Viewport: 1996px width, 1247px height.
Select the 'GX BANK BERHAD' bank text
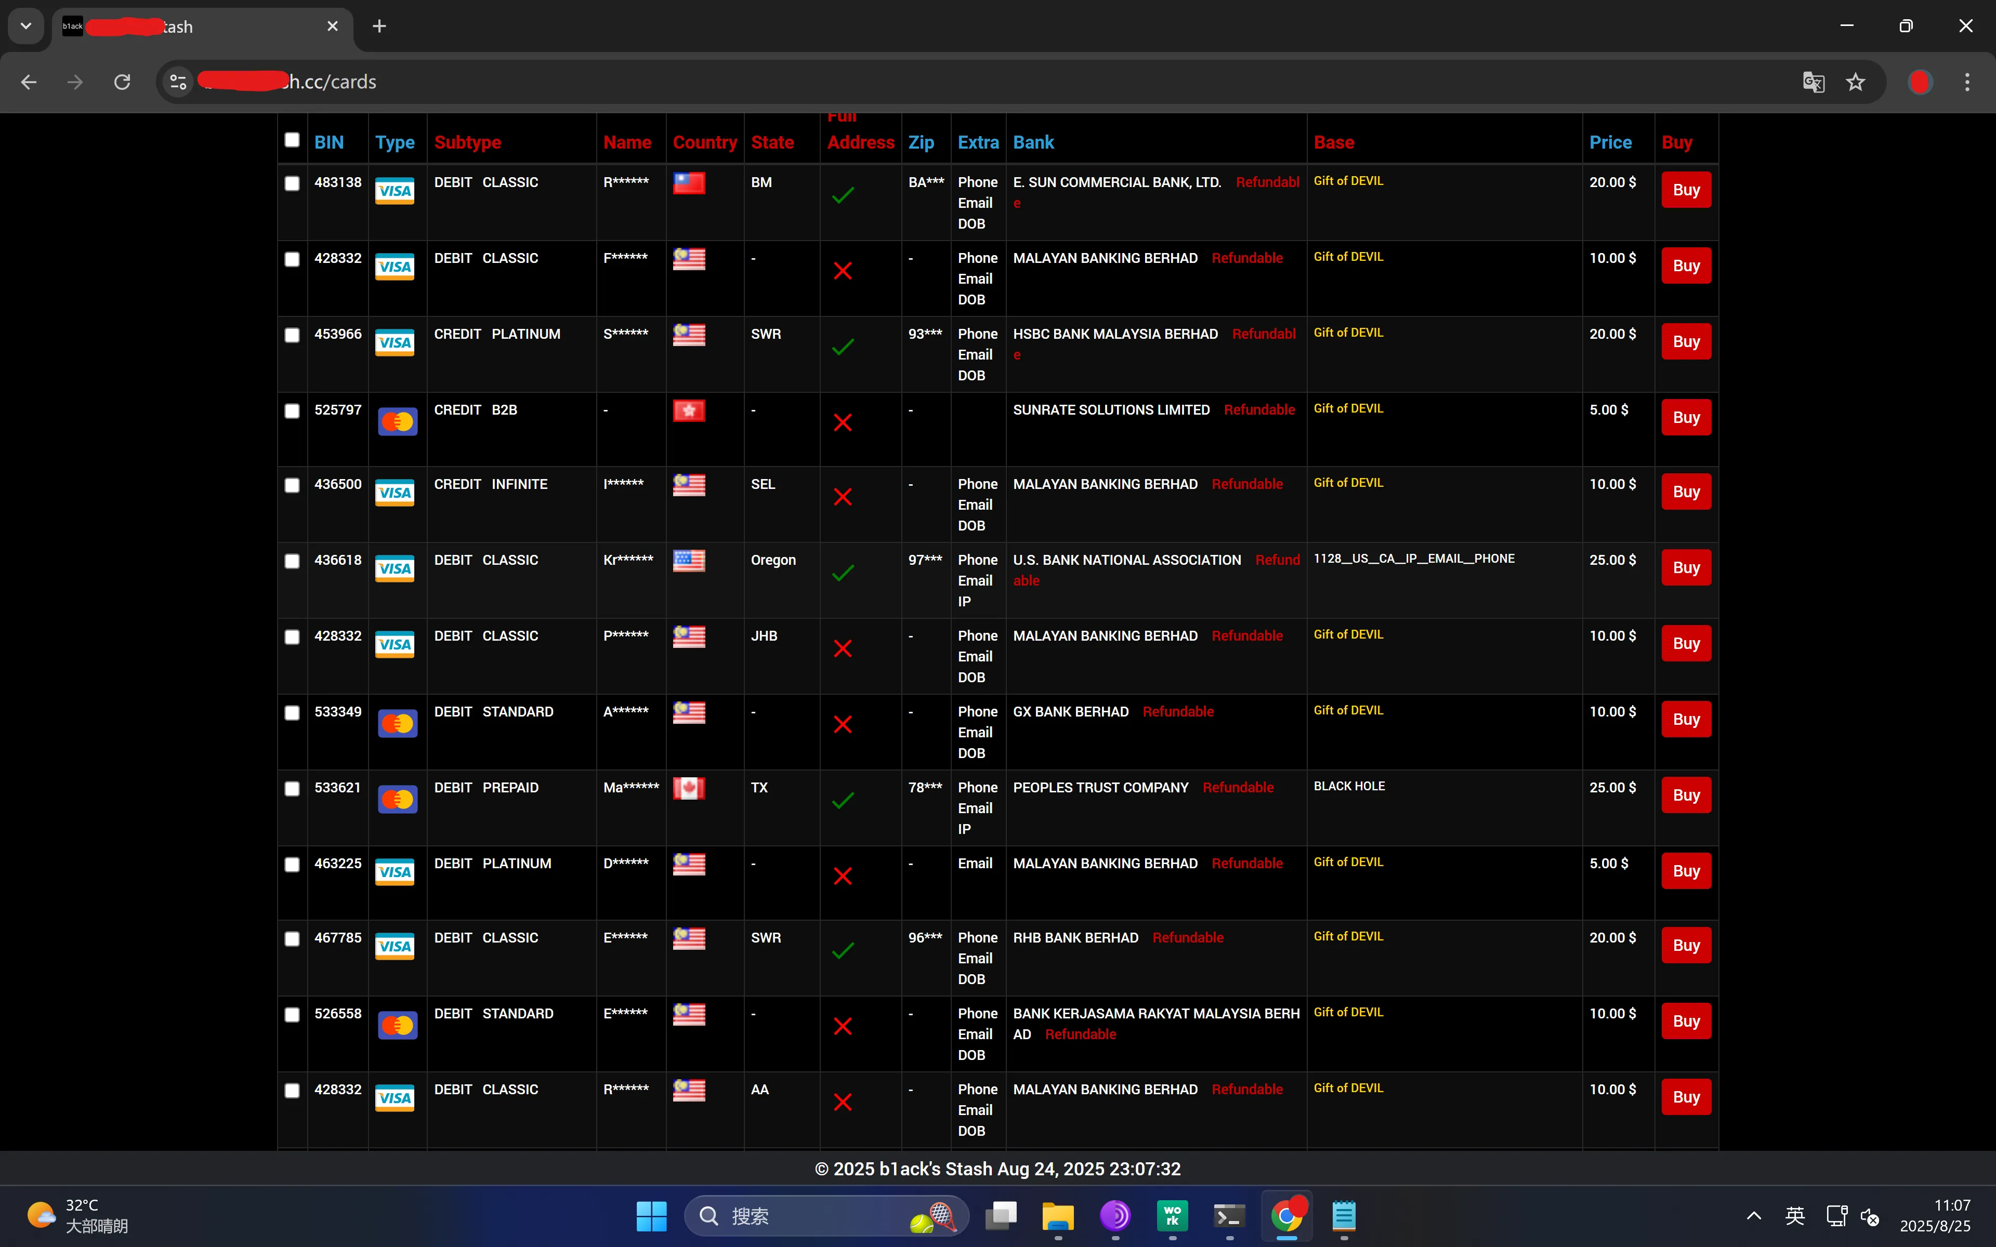[x=1071, y=712]
